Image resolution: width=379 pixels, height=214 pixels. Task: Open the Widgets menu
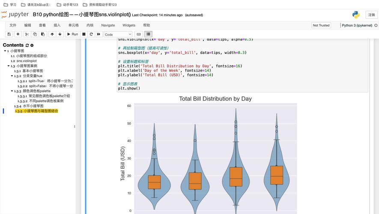point(129,25)
